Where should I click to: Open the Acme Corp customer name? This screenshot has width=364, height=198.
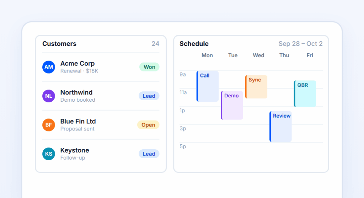[77, 63]
